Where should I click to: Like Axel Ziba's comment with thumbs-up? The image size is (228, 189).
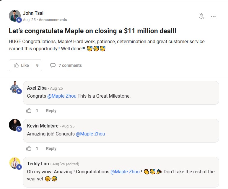(29, 111)
